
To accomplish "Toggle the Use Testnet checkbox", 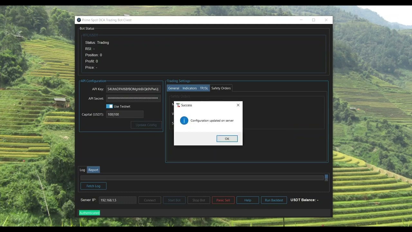I will 109,106.
